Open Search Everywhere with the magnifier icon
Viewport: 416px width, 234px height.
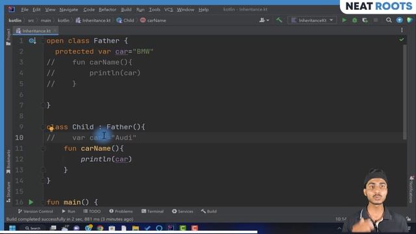389,20
